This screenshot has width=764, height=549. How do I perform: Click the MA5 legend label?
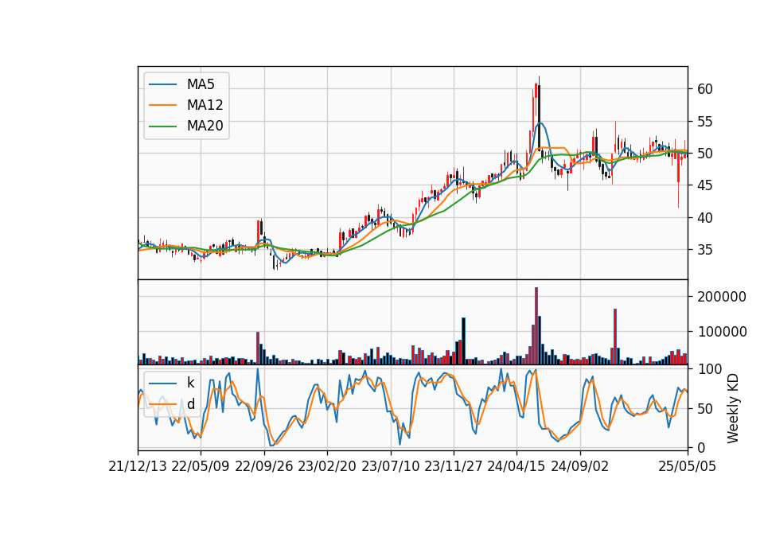tap(201, 84)
